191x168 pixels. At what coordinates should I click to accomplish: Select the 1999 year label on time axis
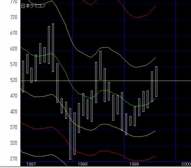[135, 164]
